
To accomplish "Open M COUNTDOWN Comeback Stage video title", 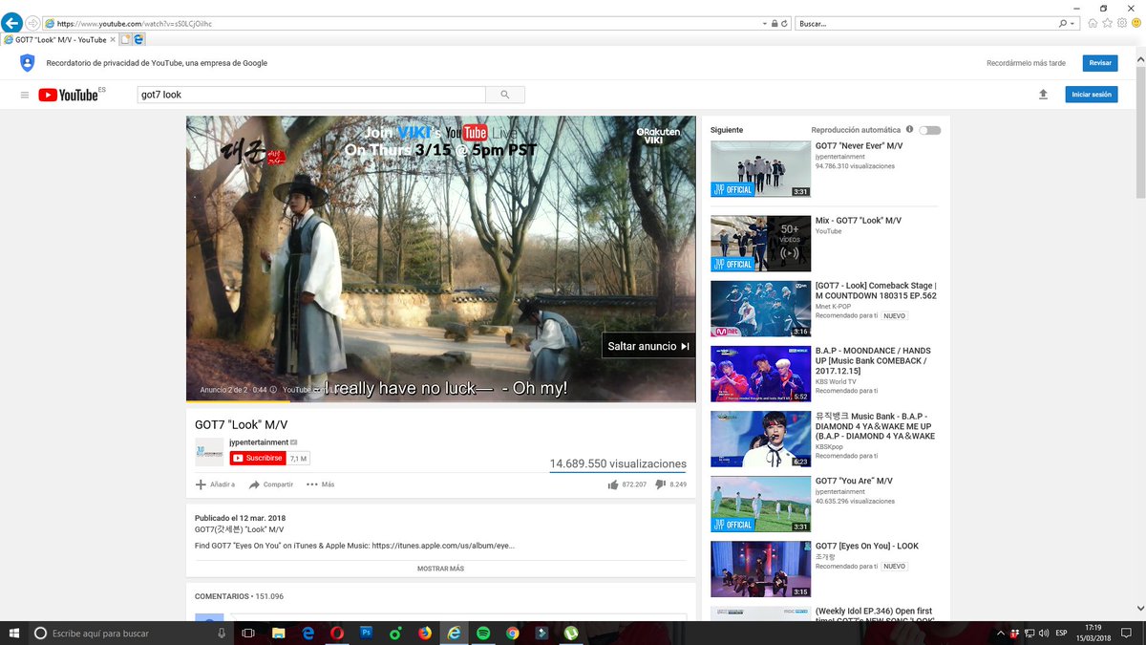I will (x=876, y=290).
